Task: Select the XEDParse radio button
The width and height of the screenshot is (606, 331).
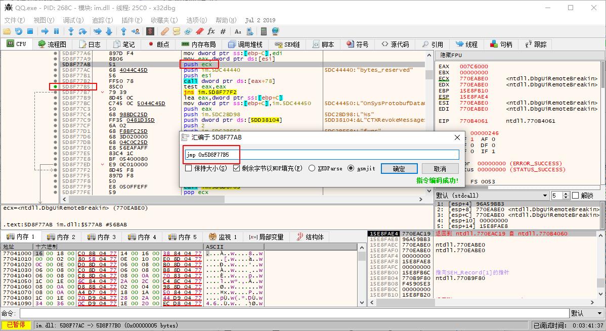Action: pos(312,168)
